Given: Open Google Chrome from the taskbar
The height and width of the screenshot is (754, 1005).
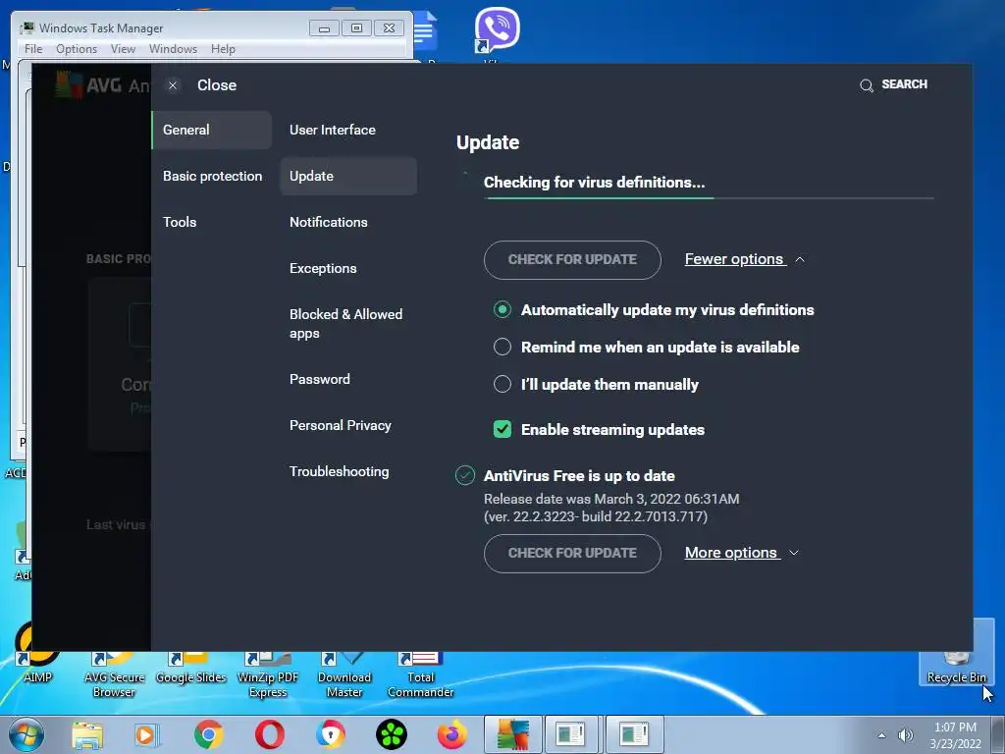Looking at the screenshot, I should click(208, 734).
